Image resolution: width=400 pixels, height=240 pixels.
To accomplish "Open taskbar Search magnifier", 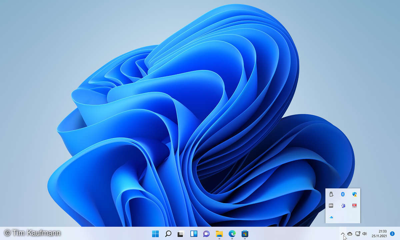I will click(168, 234).
